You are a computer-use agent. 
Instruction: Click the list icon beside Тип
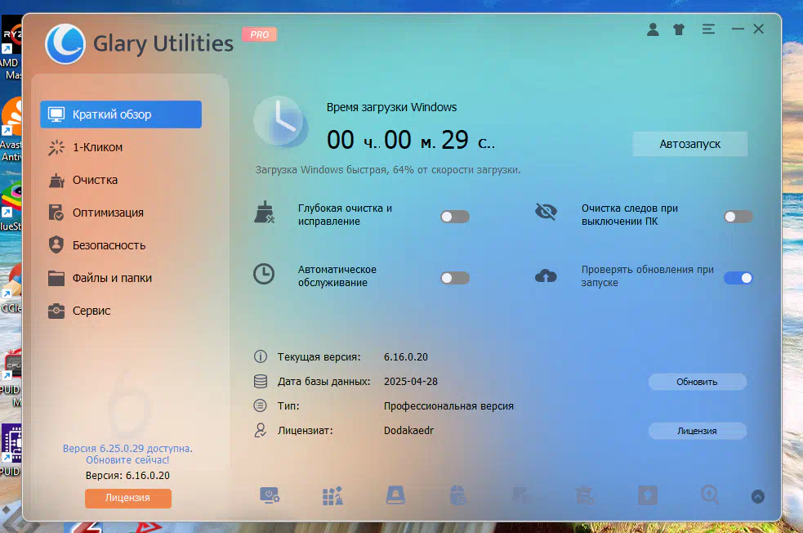click(x=260, y=406)
